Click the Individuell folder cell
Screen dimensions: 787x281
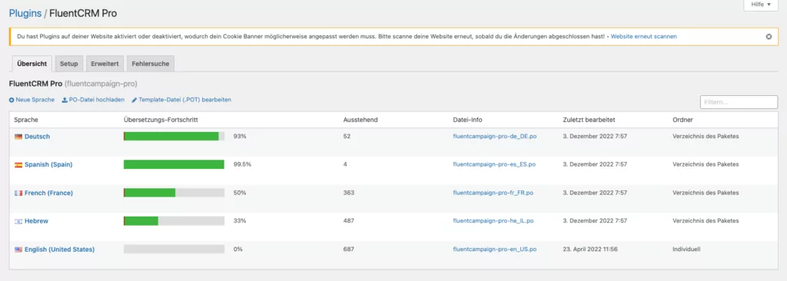pyautogui.click(x=686, y=250)
